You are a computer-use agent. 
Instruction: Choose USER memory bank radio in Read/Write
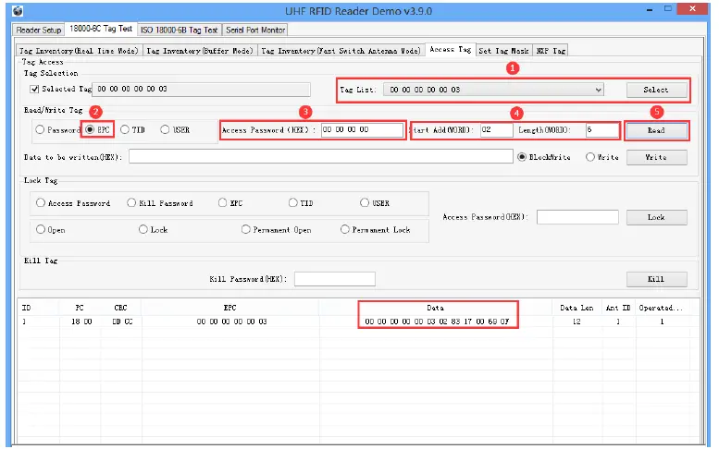point(165,130)
